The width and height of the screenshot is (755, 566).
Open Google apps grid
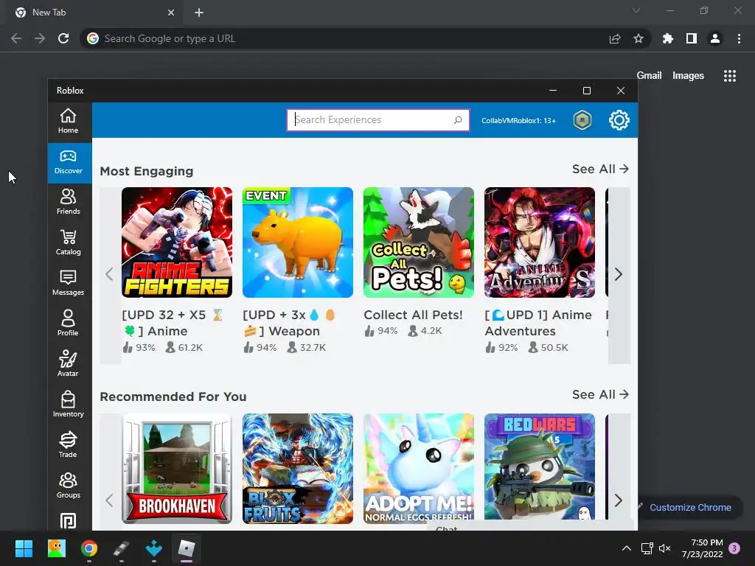point(730,76)
